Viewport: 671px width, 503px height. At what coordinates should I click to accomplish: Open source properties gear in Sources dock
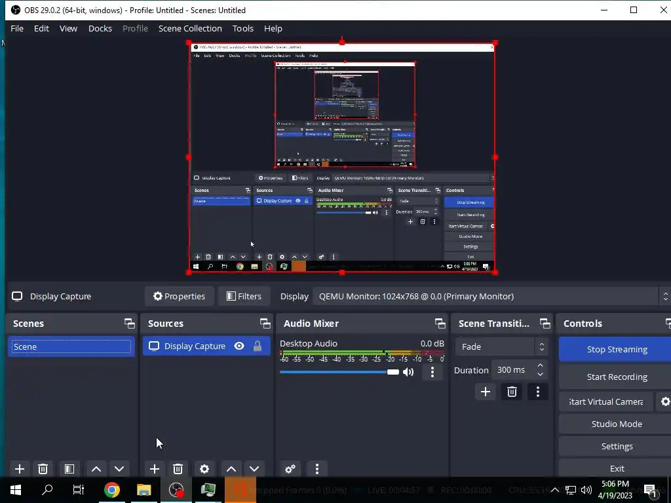(x=204, y=469)
